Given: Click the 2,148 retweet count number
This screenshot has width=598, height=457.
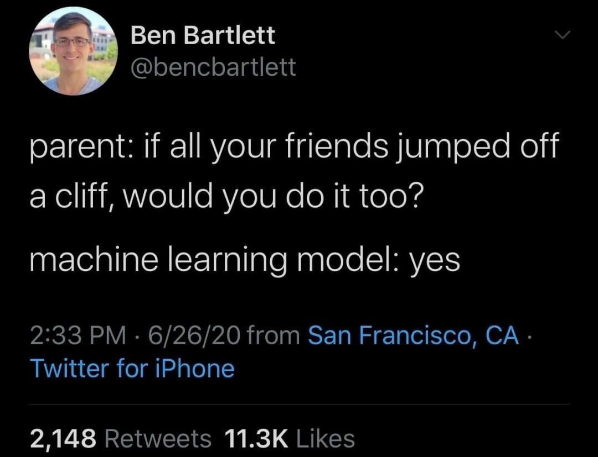Looking at the screenshot, I should click(63, 439).
